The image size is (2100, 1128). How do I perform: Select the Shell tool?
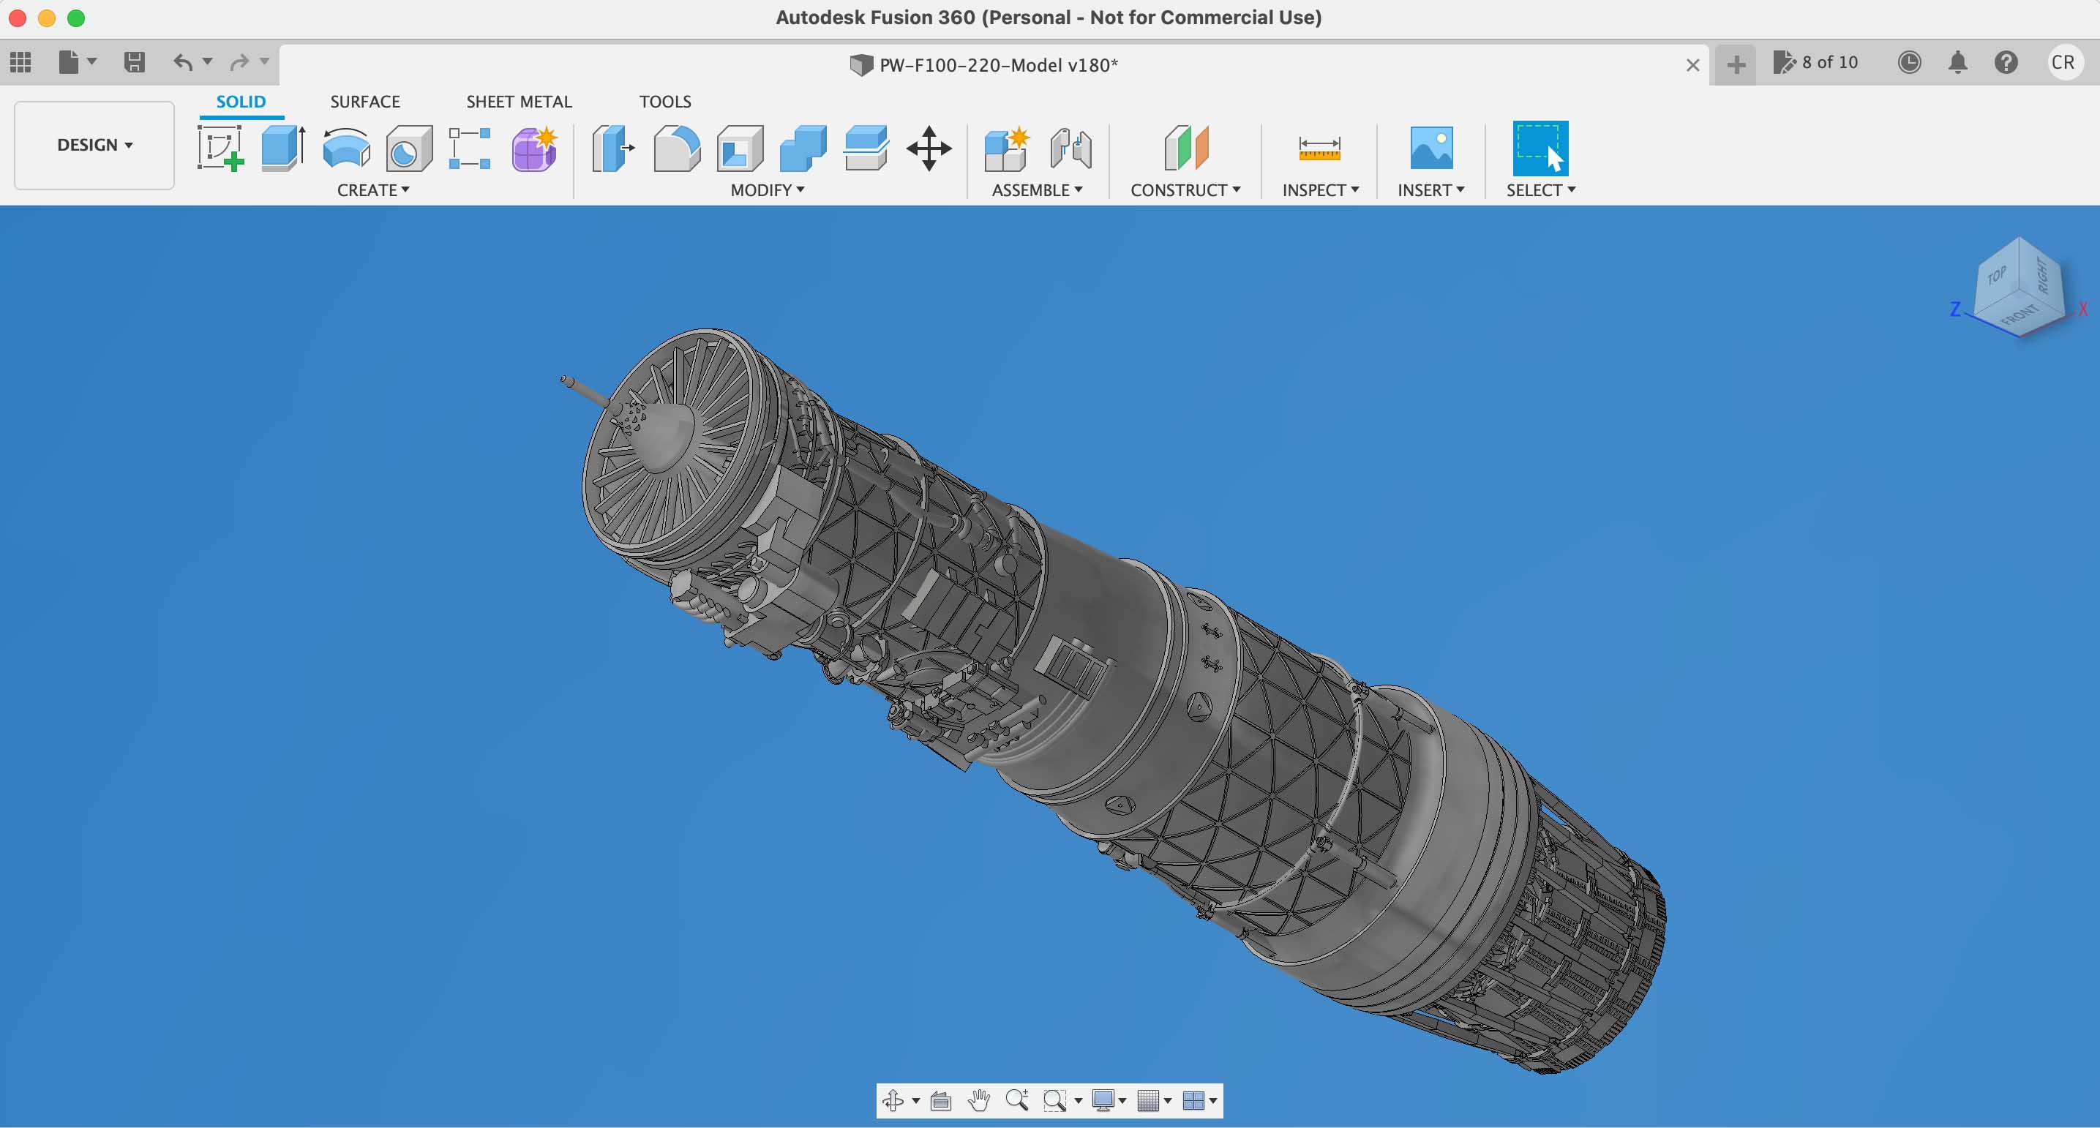pos(740,148)
